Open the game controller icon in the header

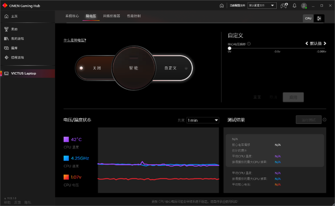pyautogui.click(x=283, y=5)
